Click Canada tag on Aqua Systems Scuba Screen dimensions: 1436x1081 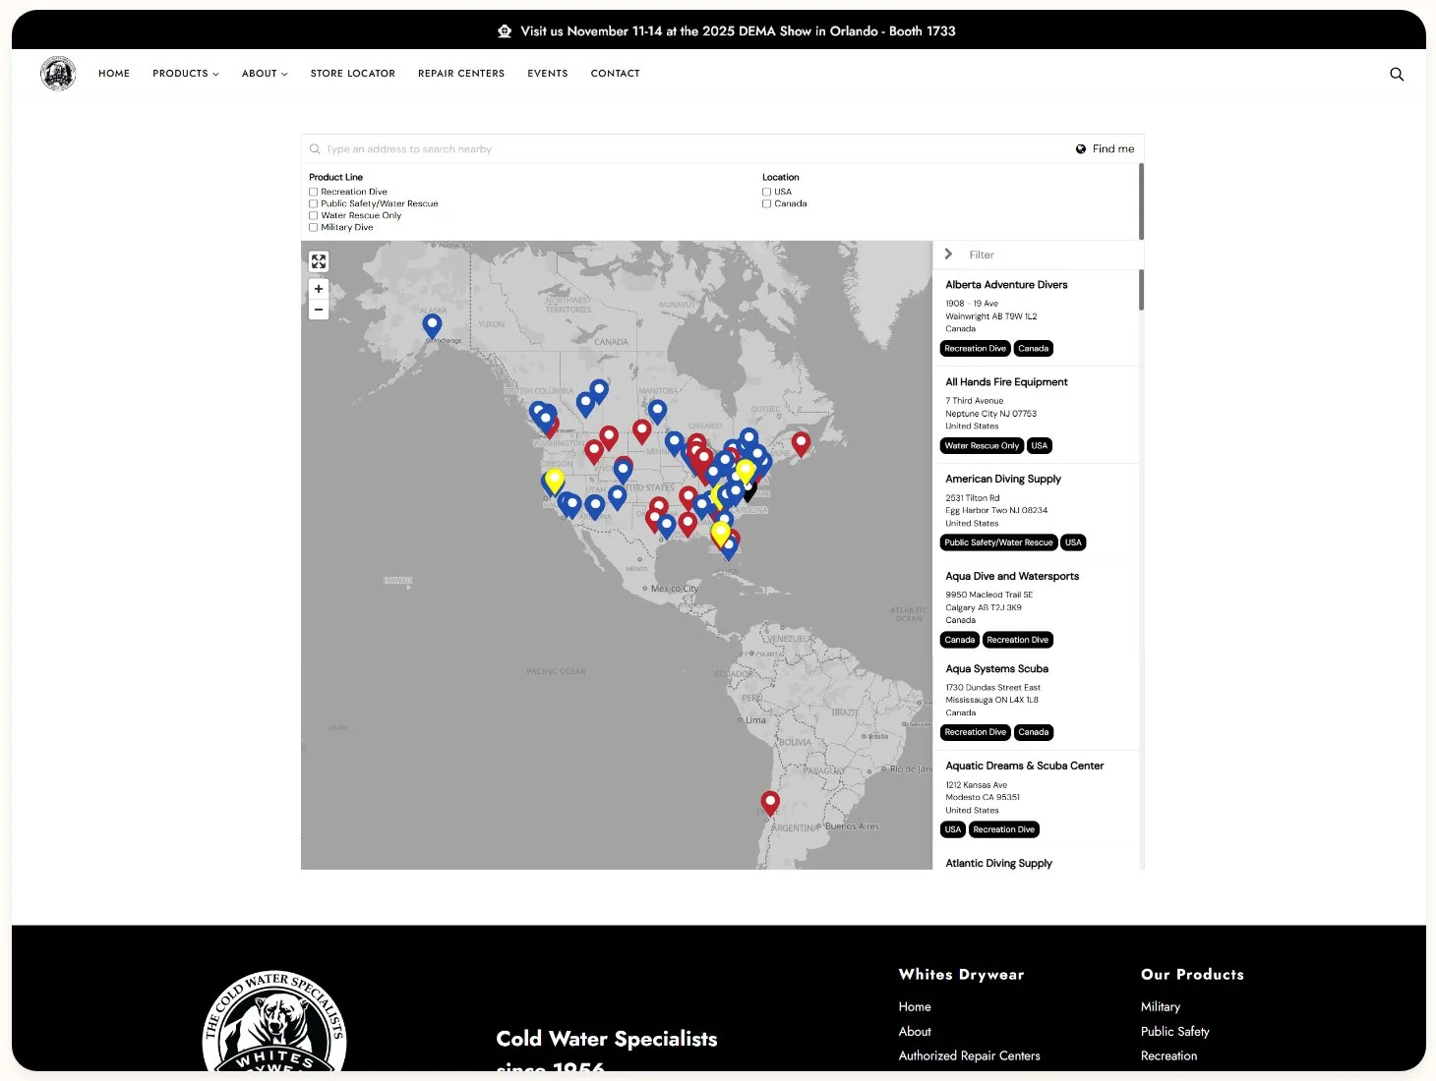[x=1033, y=732]
